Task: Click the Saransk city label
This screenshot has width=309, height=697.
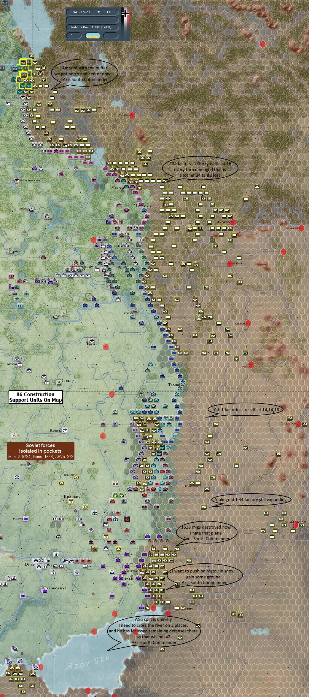Action: 240,323
